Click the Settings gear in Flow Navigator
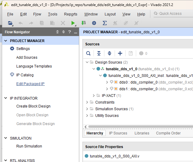193x162 pixels. click(x=12, y=48)
